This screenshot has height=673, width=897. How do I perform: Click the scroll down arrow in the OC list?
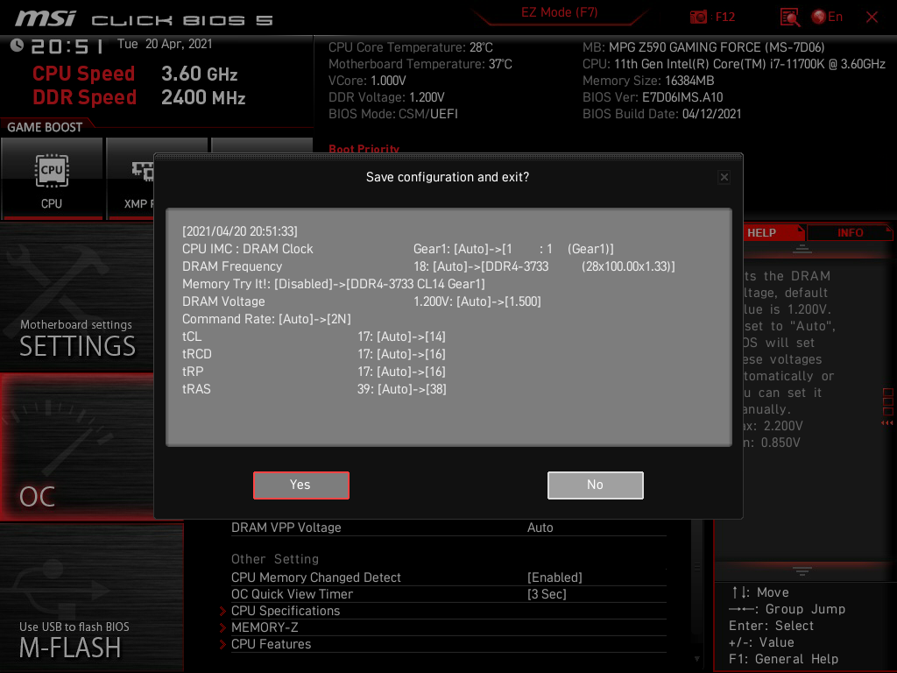pyautogui.click(x=696, y=659)
